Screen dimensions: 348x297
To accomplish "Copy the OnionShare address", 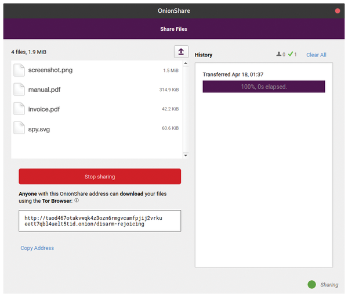I will (x=37, y=248).
